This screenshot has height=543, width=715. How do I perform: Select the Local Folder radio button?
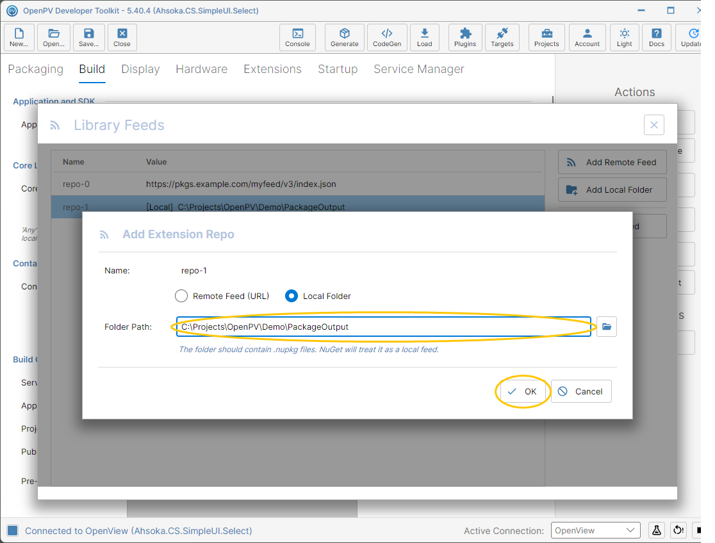pyautogui.click(x=292, y=296)
